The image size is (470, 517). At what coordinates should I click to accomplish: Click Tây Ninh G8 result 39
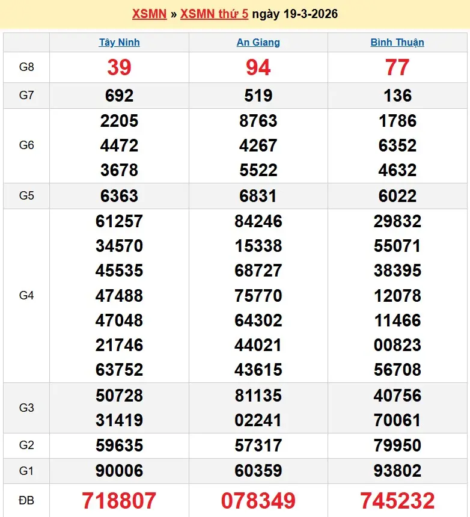coord(119,67)
